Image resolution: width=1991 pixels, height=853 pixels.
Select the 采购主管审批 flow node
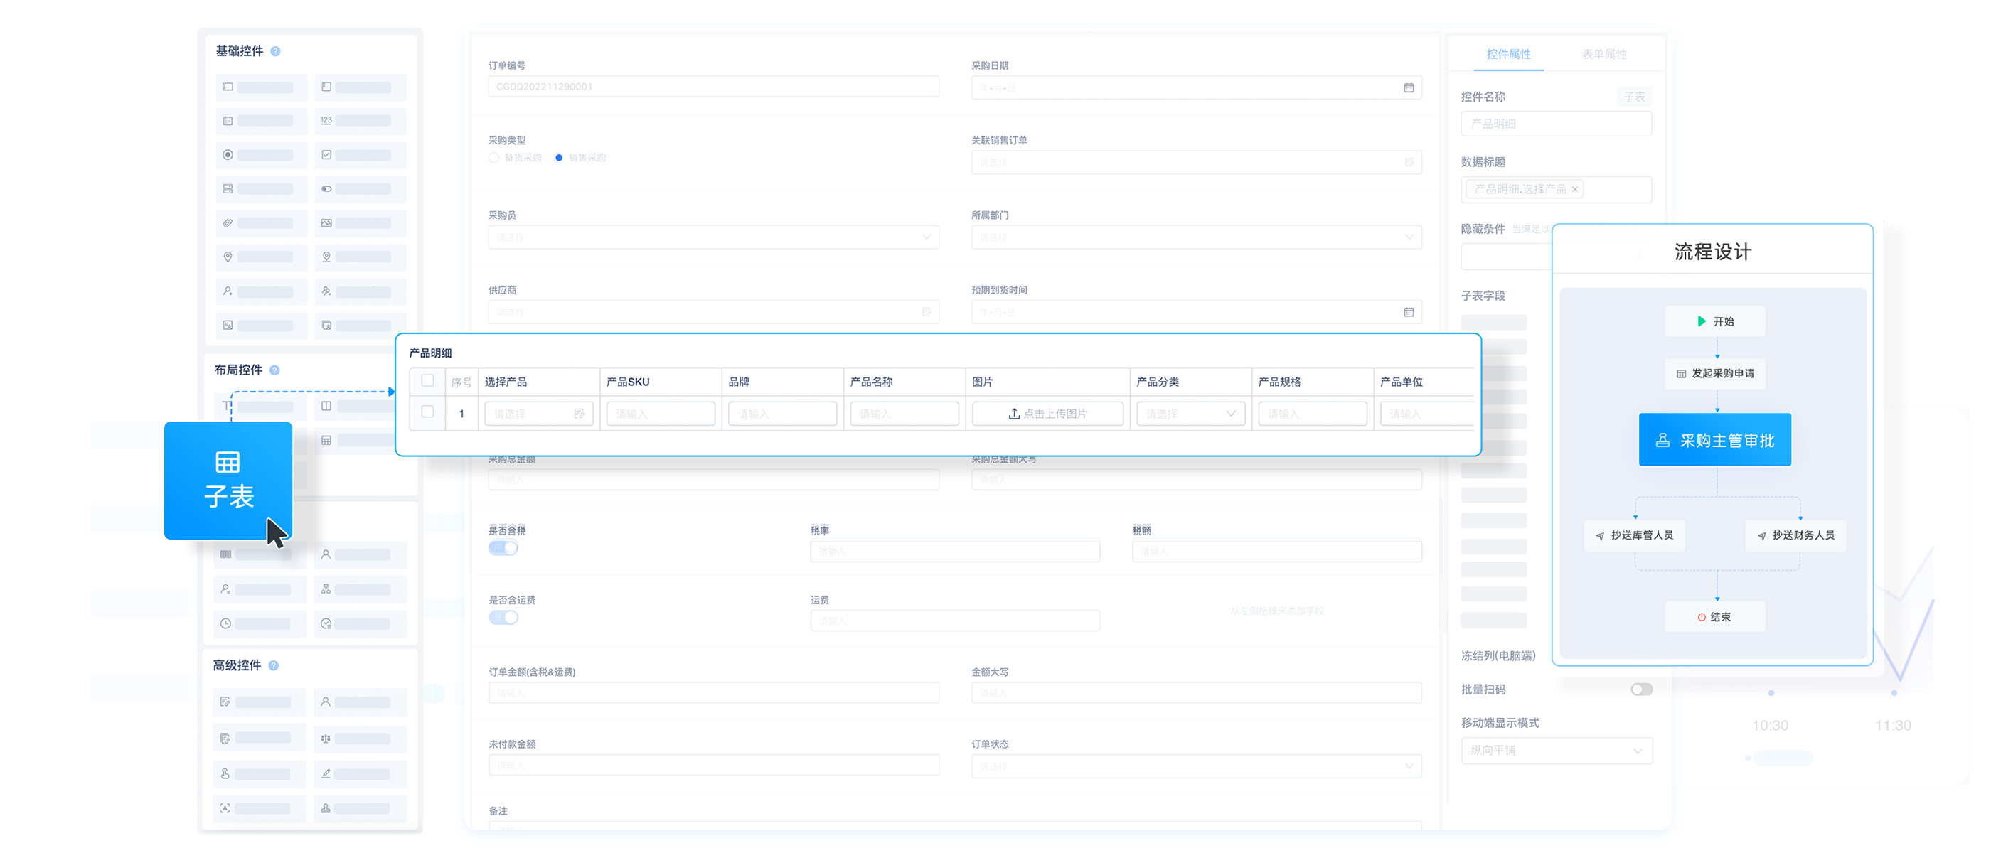pos(1714,441)
